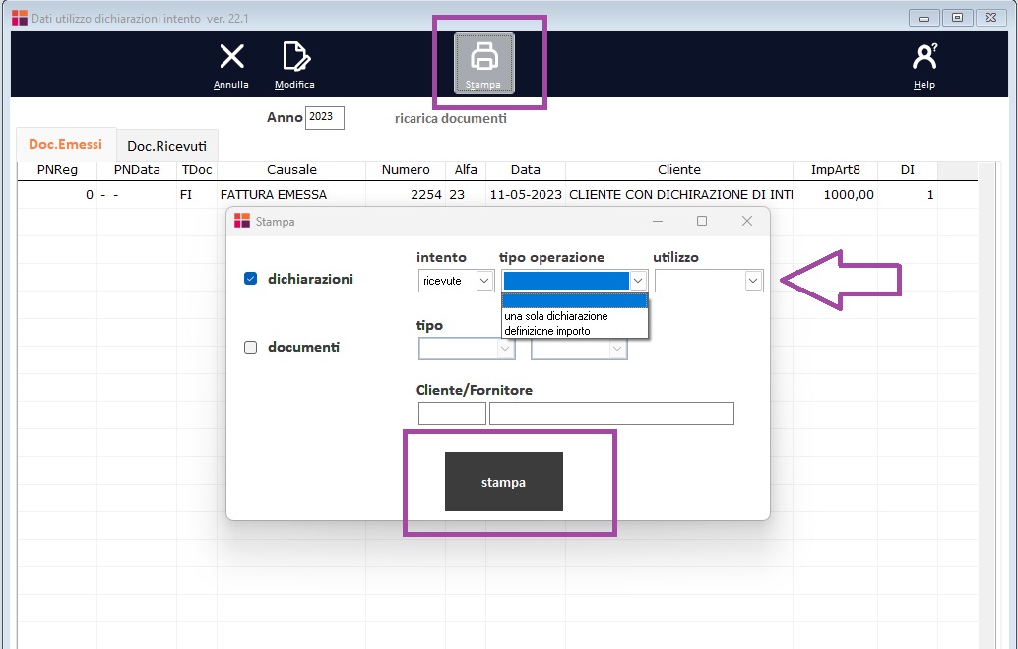The image size is (1018, 649).
Task: Enable the documenti checkbox
Action: pos(251,347)
